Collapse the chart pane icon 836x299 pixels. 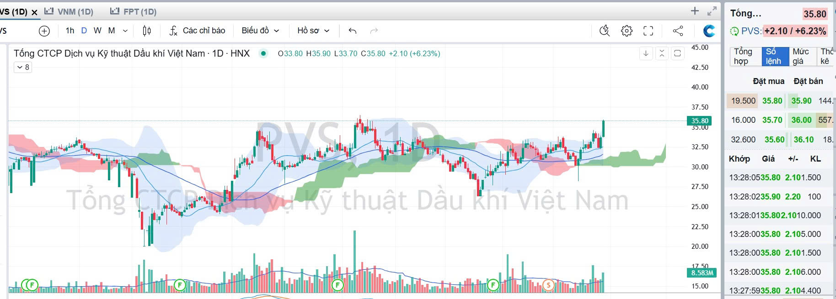tap(662, 53)
